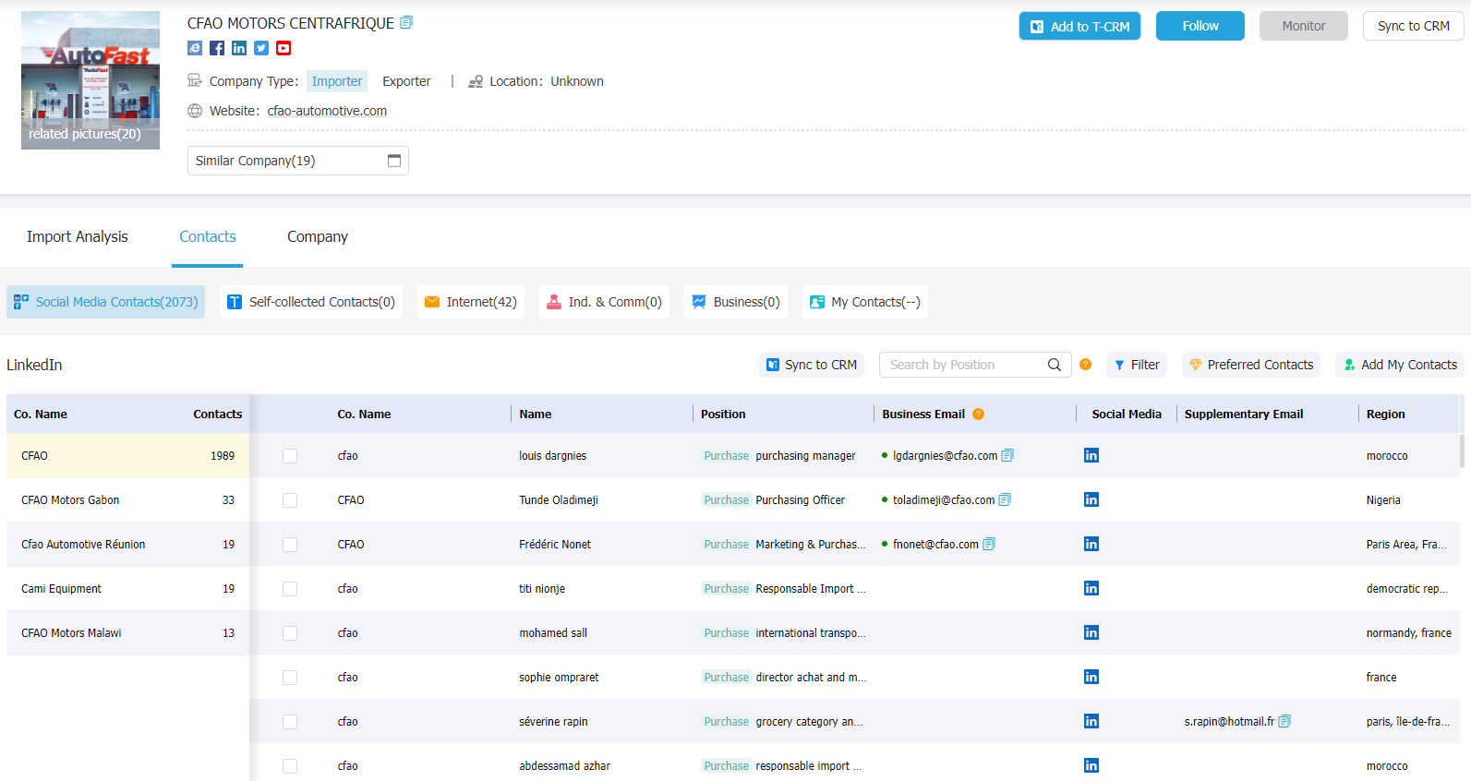Tick the sophie ompraret row checkbox
This screenshot has height=781, width=1471.
pos(290,678)
